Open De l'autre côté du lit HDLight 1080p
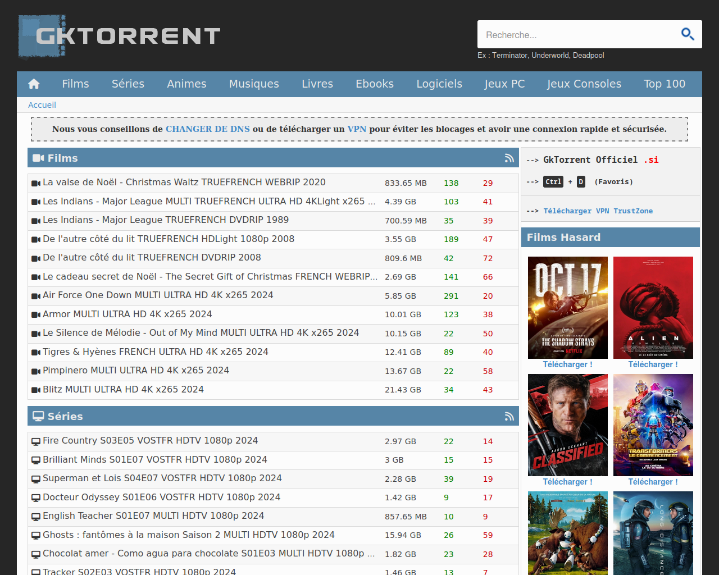This screenshot has height=575, width=719. pos(169,239)
